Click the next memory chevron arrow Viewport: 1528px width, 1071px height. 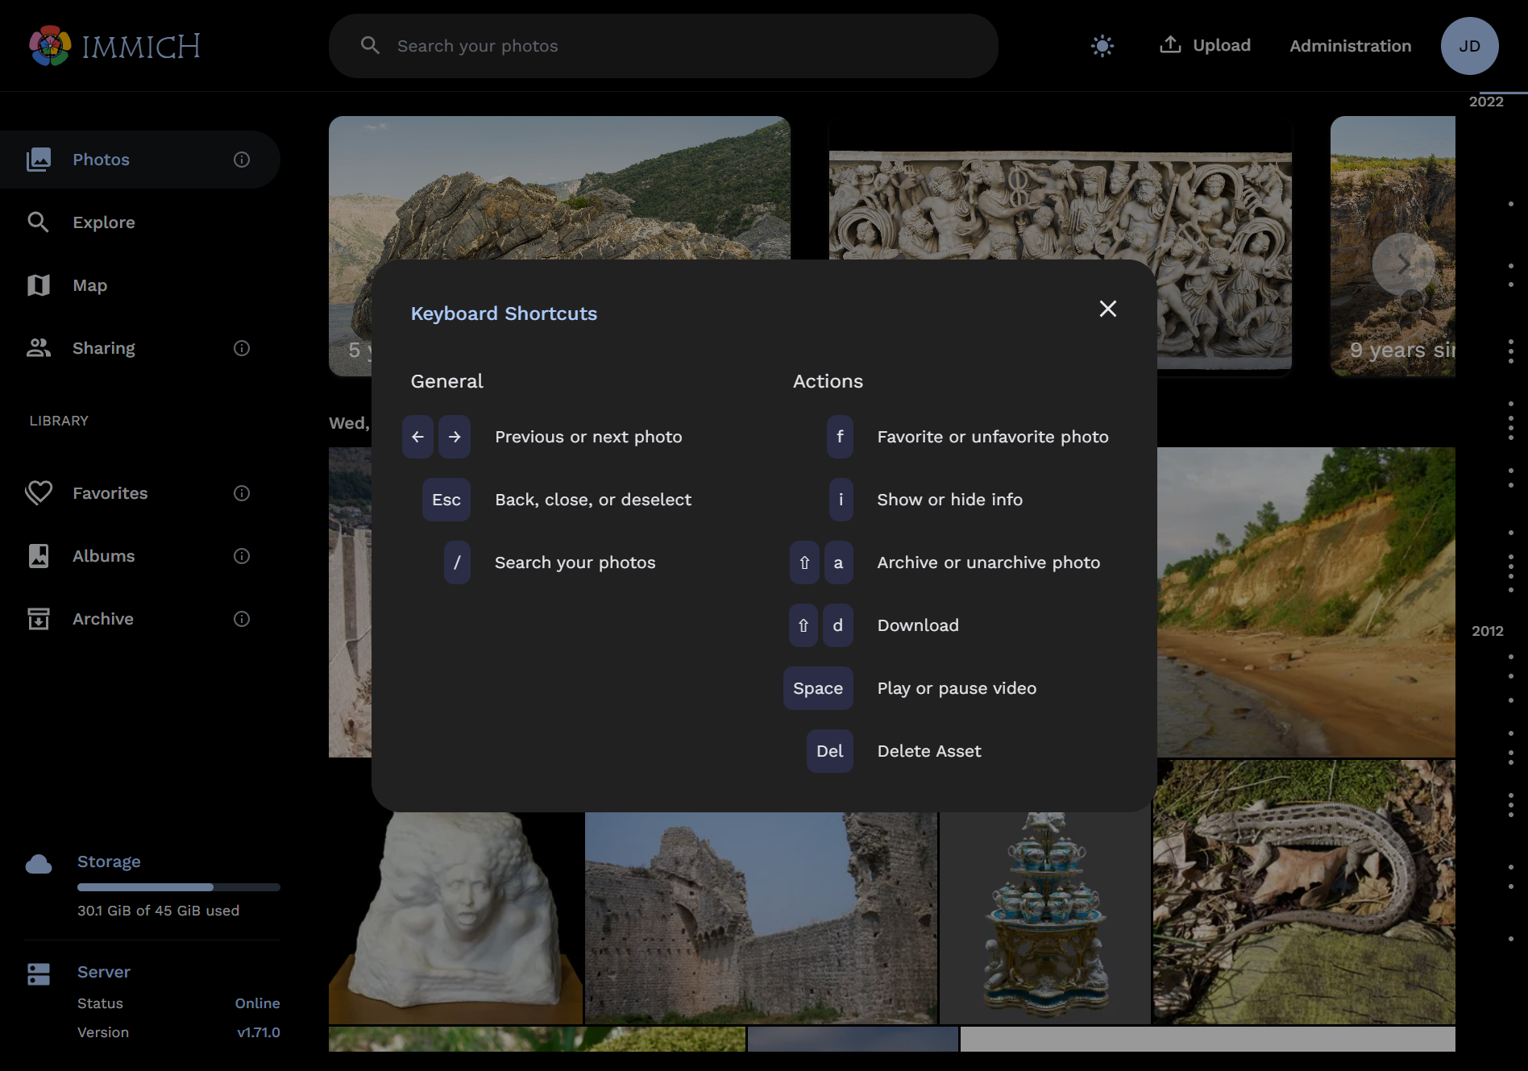[x=1402, y=264]
